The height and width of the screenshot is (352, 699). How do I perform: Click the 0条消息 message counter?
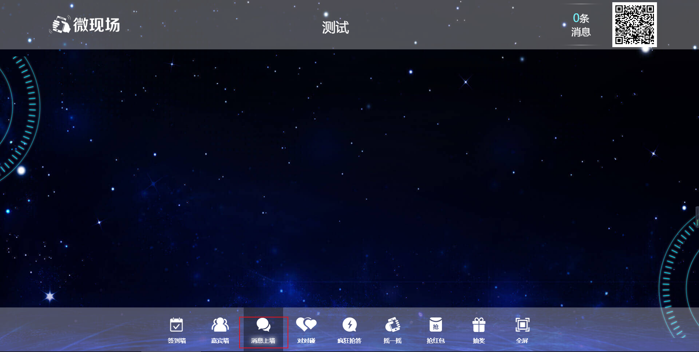pos(581,25)
